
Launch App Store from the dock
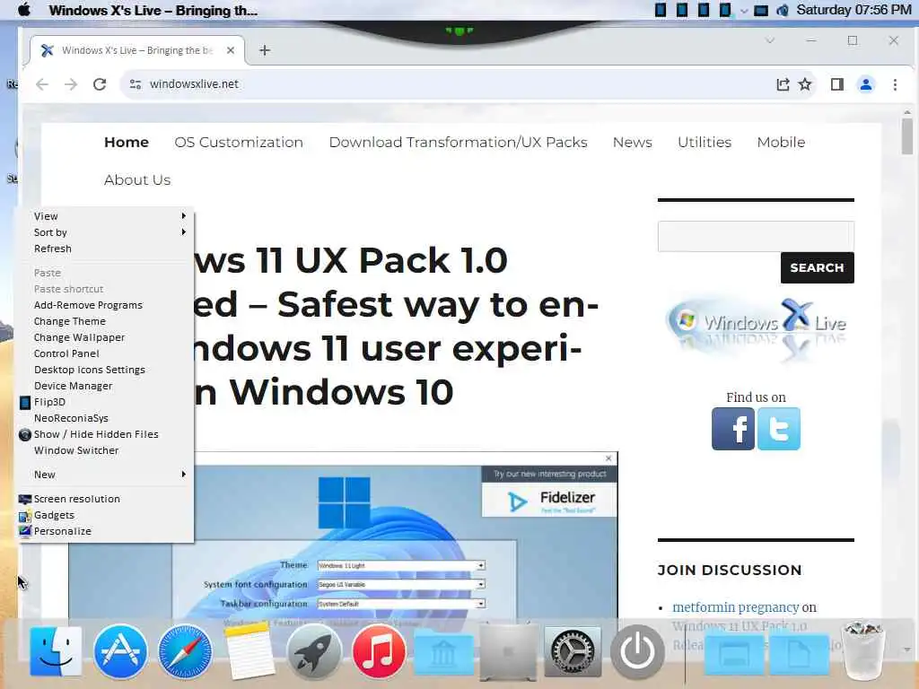point(120,651)
